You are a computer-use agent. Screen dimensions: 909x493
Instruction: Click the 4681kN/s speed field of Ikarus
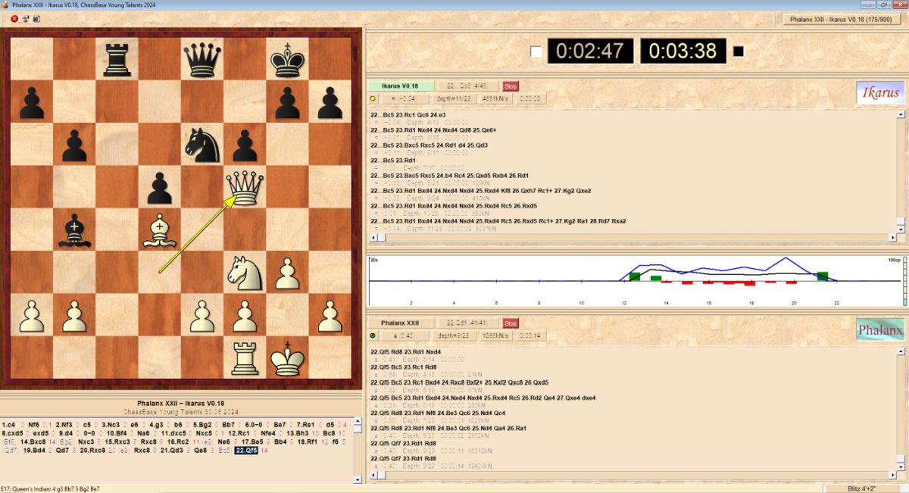[496, 98]
